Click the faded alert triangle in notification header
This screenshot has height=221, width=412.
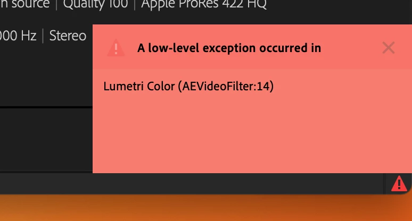[x=116, y=48]
